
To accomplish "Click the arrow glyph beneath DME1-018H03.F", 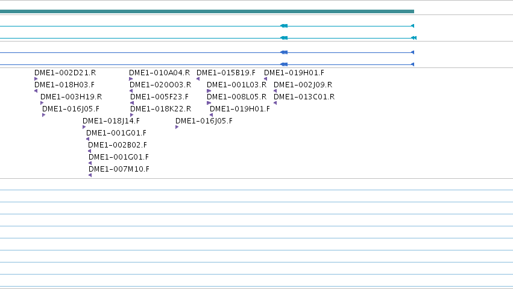I will [36, 91].
